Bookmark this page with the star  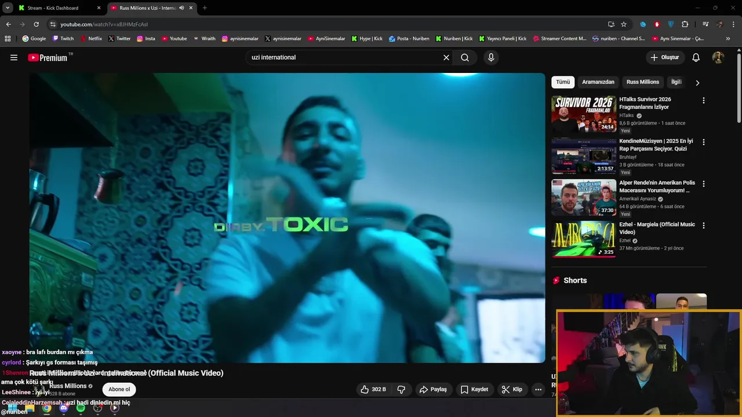tap(624, 24)
